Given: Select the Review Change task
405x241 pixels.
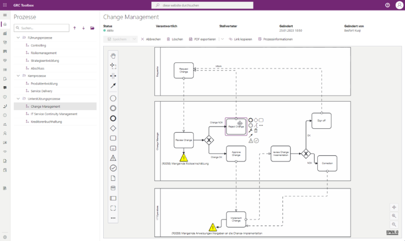Looking at the screenshot, I should (x=184, y=140).
